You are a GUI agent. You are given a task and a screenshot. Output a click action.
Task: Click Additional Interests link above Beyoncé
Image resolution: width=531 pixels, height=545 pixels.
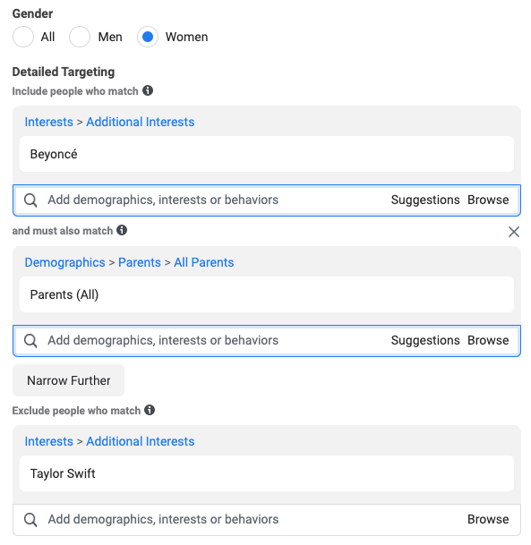pyautogui.click(x=141, y=122)
